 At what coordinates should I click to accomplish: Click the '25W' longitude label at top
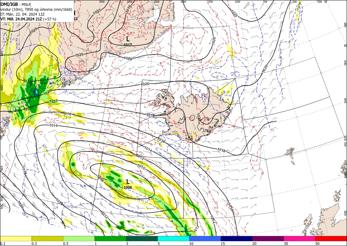(157, 1)
